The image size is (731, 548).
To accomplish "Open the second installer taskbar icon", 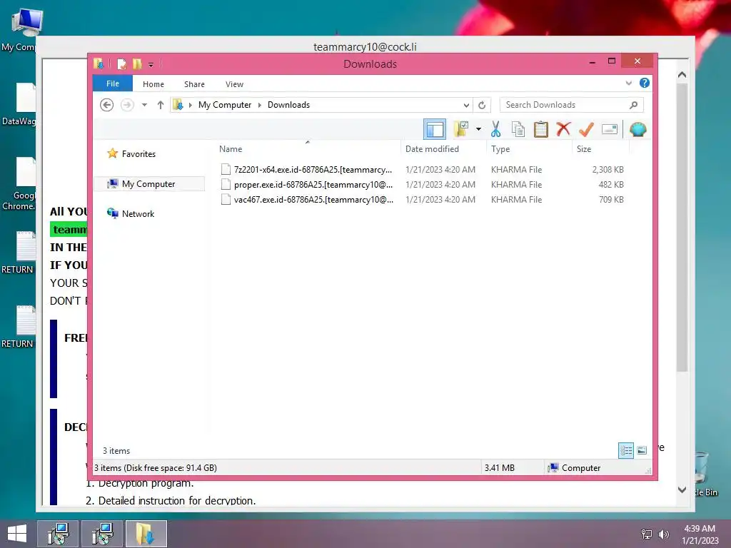I will click(x=103, y=534).
